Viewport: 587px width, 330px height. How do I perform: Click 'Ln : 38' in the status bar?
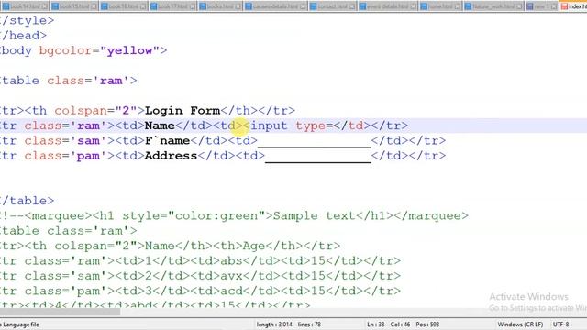[376, 324]
